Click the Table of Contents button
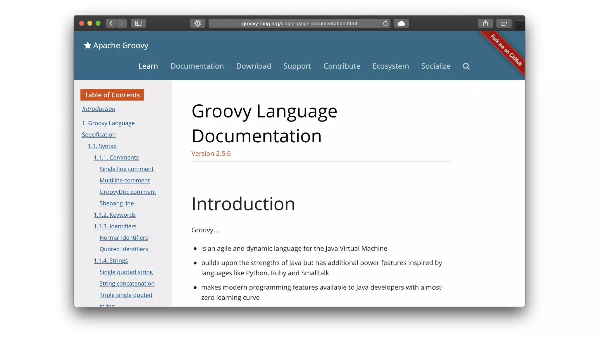The width and height of the screenshot is (599, 337). coord(112,95)
